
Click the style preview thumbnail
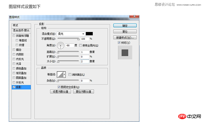tap(125, 53)
